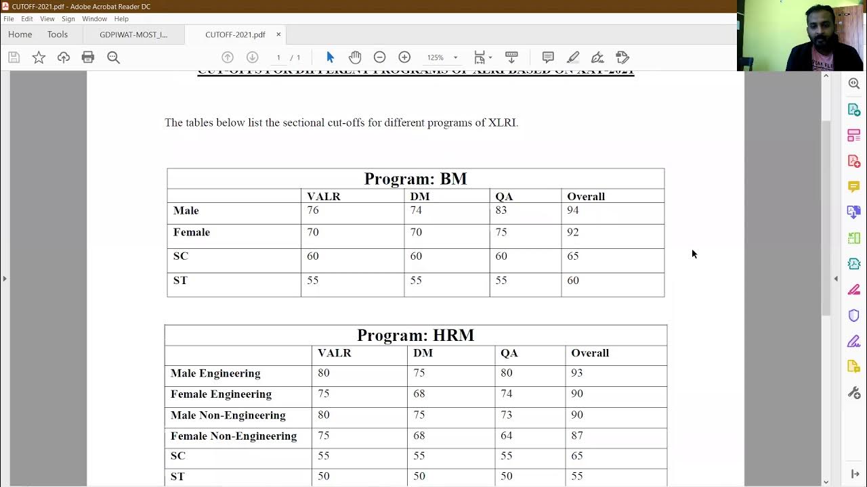Open the Help menu

coord(121,19)
